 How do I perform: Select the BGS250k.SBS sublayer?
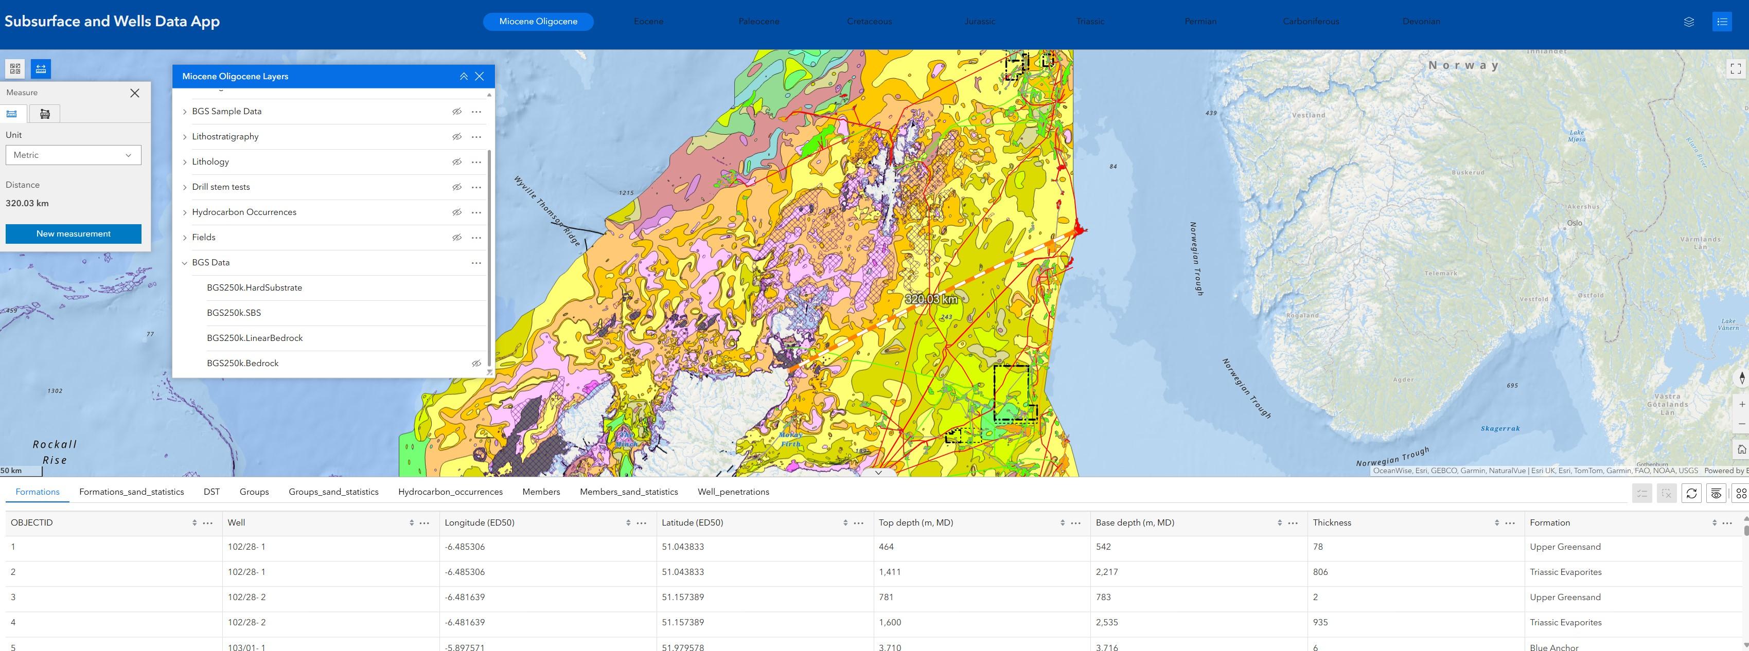(234, 313)
